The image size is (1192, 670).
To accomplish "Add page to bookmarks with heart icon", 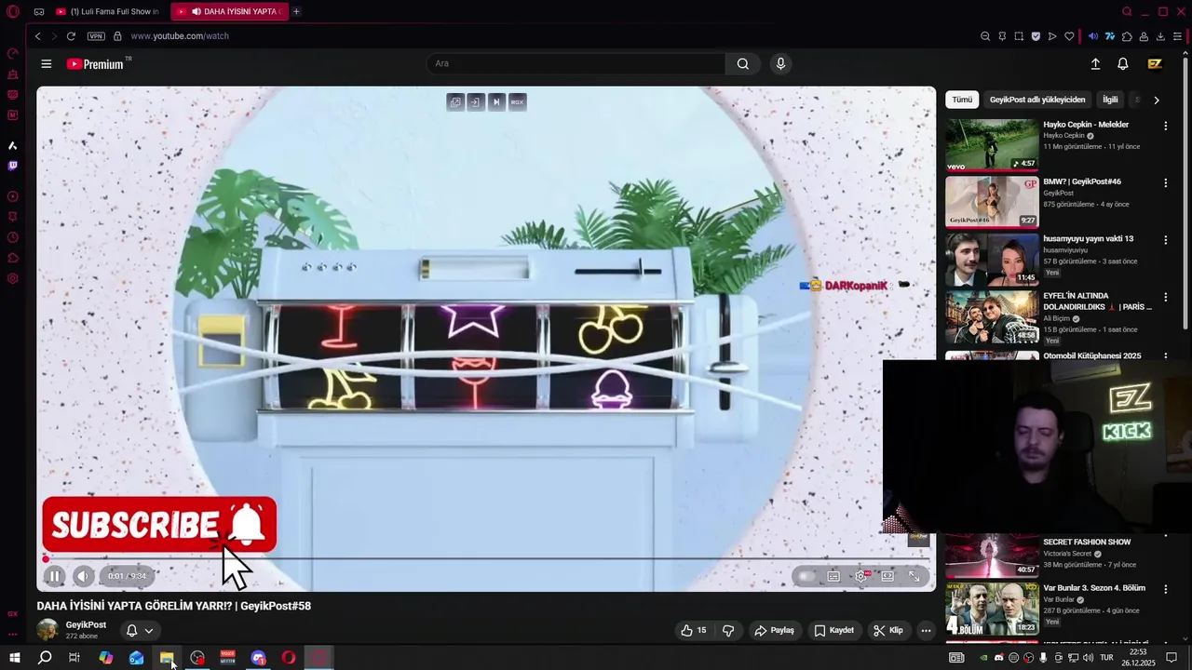I will [x=1069, y=36].
